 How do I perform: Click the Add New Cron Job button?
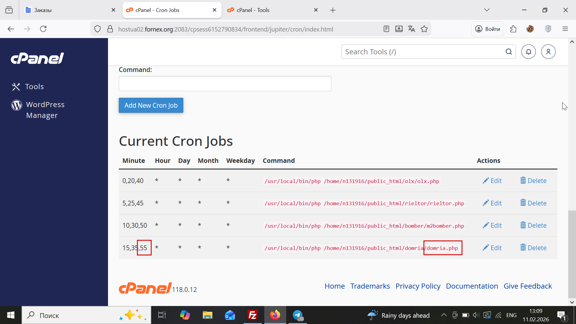[151, 105]
